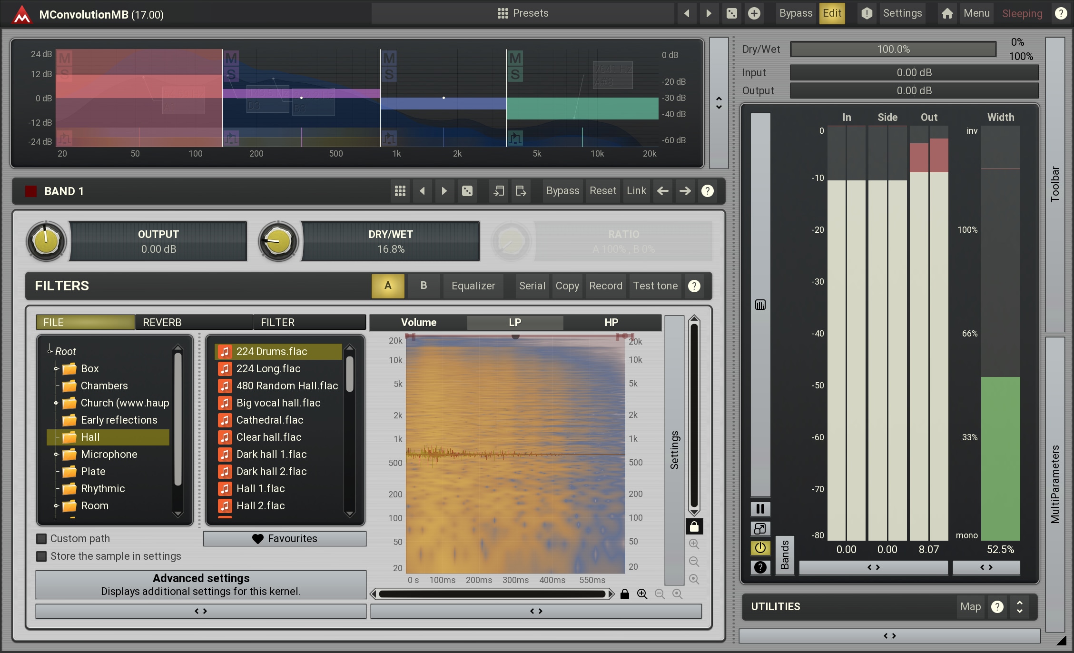Viewport: 1074px width, 653px height.
Task: Expand the UTILITIES panel arrows
Action: (1019, 606)
